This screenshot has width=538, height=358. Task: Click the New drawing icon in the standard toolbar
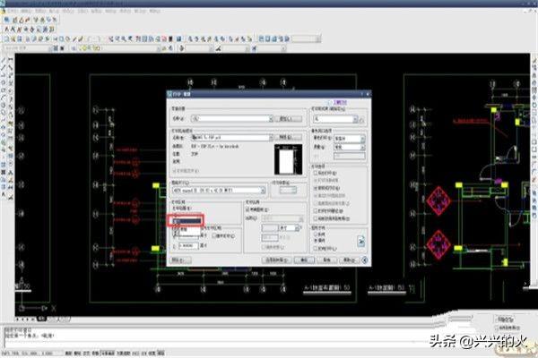pos(6,39)
